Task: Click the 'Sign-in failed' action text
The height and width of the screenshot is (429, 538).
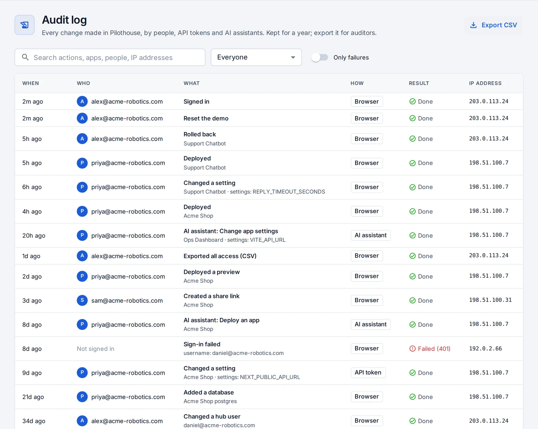Action: coord(202,344)
